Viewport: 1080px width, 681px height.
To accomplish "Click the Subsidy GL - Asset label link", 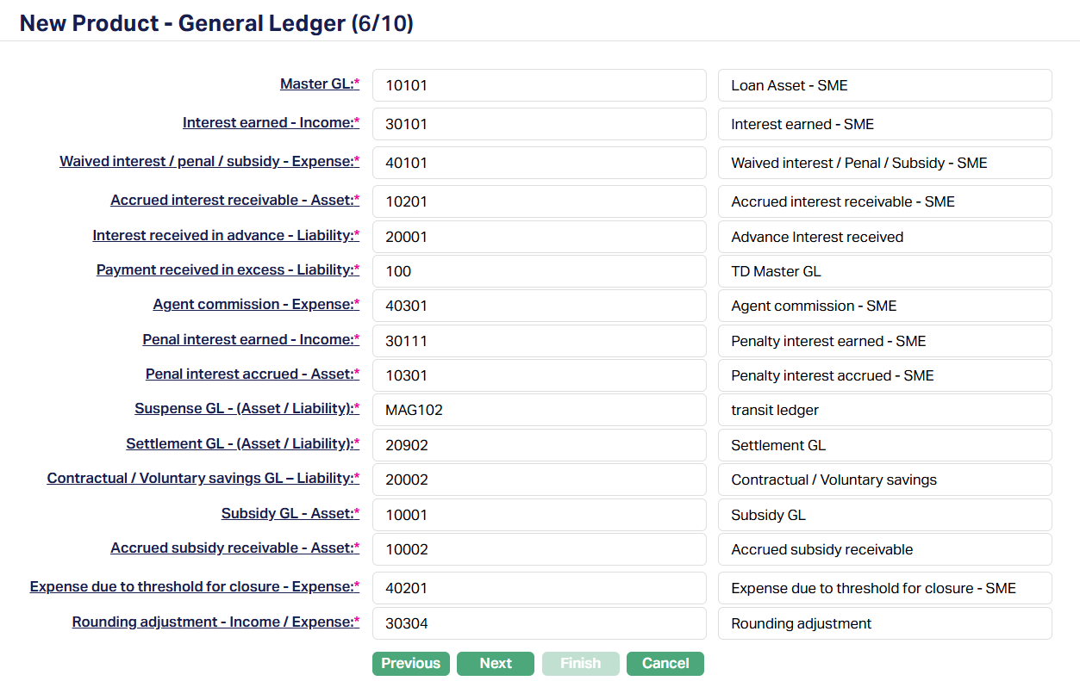I will [x=287, y=514].
